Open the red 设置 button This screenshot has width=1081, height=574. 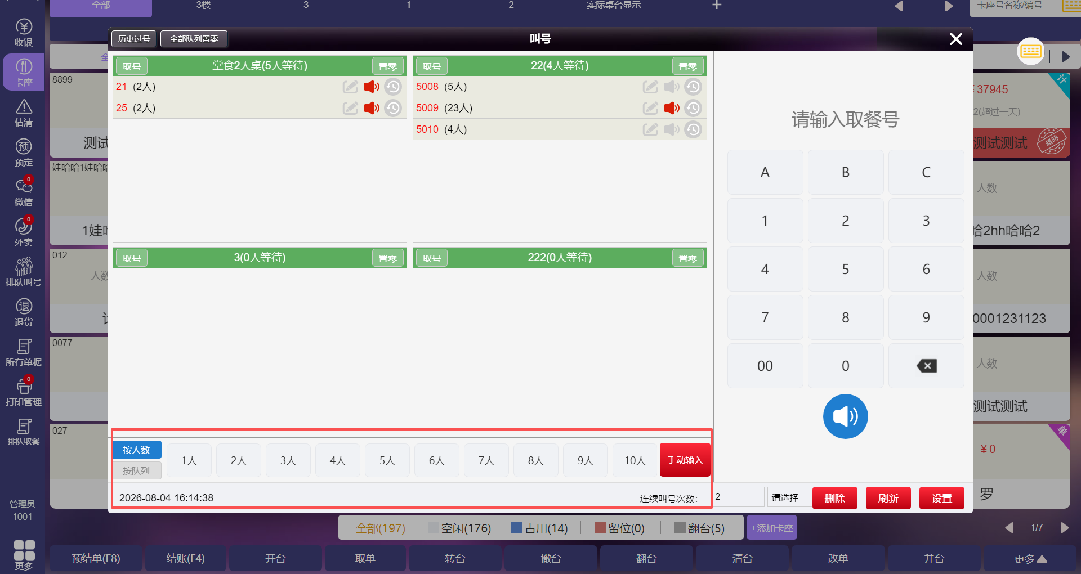pos(941,498)
